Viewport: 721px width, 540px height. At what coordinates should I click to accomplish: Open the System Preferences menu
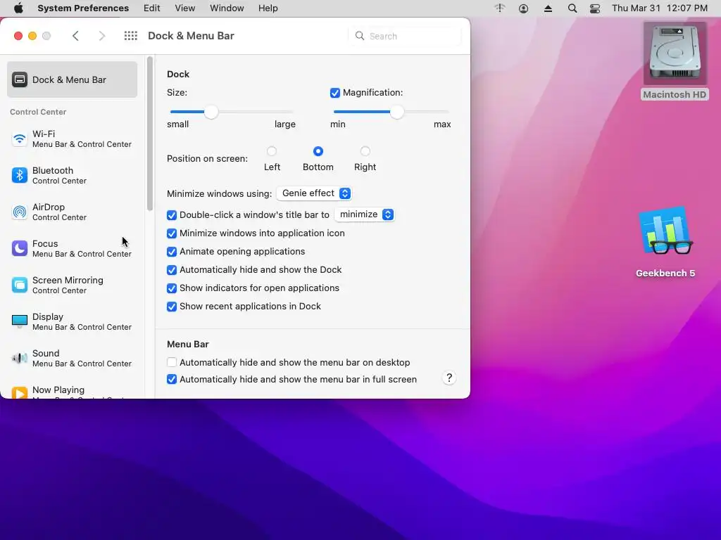tap(83, 8)
